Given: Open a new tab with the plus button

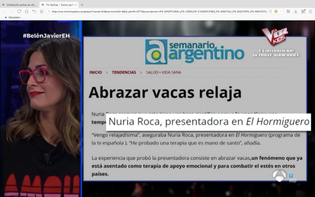Looking at the screenshot, I should [82, 5].
